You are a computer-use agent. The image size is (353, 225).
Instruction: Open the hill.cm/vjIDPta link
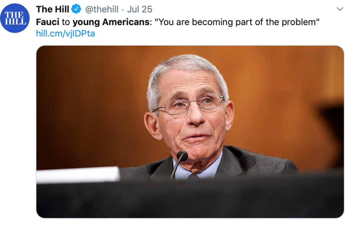pyautogui.click(x=65, y=34)
